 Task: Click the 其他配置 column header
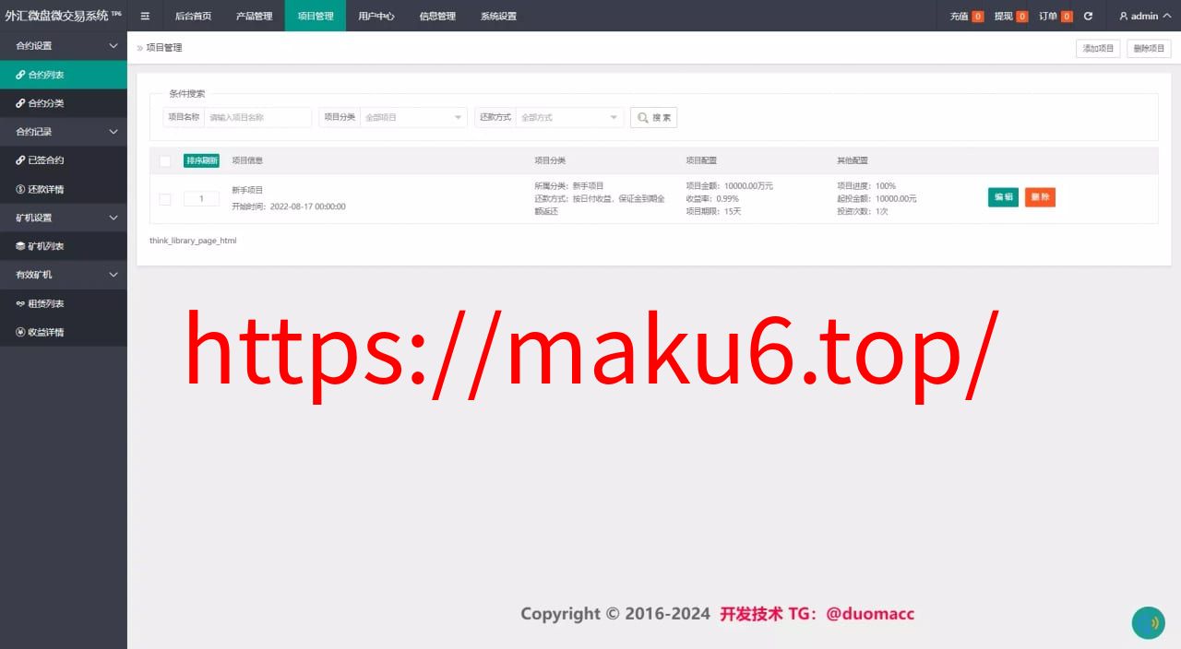pos(853,160)
